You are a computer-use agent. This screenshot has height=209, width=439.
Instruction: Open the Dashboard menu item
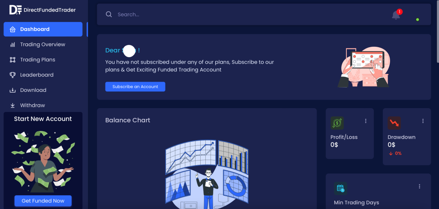pyautogui.click(x=43, y=29)
